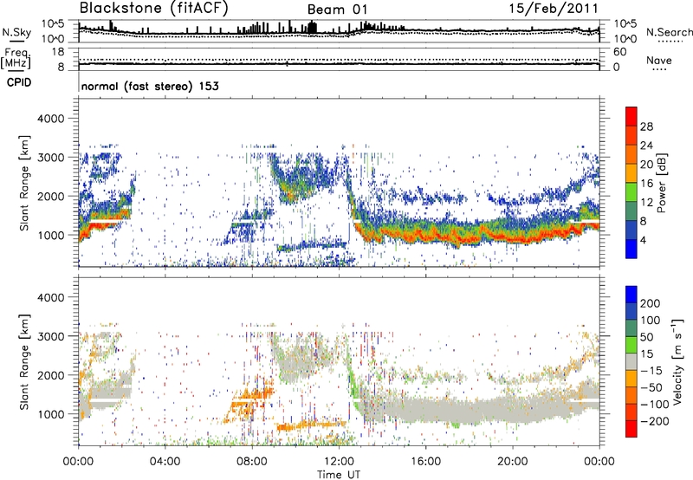The image size is (693, 480).
Task: Click the "3000" tick on the power panel
Action: (x=50, y=158)
